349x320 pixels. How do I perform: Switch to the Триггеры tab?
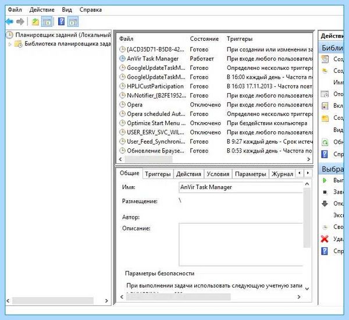point(158,174)
